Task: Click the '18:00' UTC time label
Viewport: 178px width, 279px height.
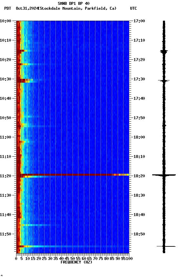Action: pyautogui.click(x=139, y=137)
